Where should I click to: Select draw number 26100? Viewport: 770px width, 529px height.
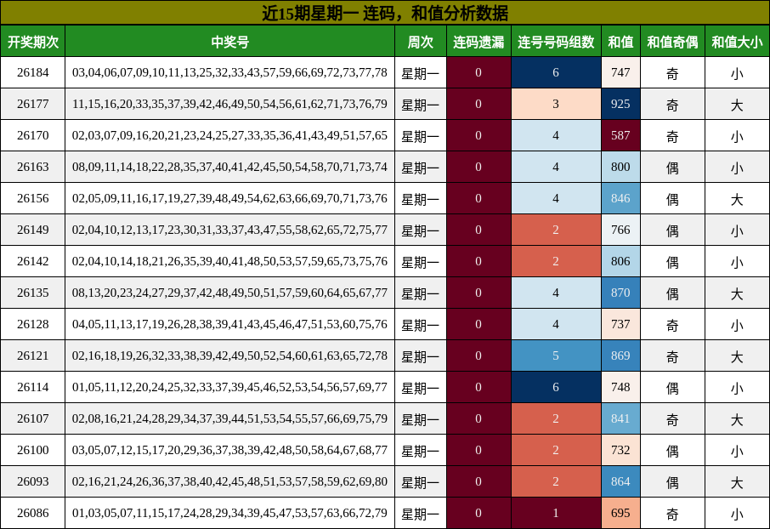33,451
